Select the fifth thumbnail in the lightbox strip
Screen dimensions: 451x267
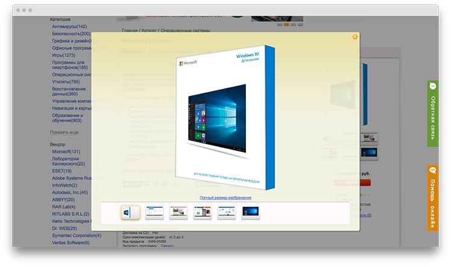(x=226, y=213)
